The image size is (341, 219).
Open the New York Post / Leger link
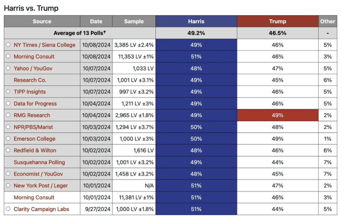point(40,185)
